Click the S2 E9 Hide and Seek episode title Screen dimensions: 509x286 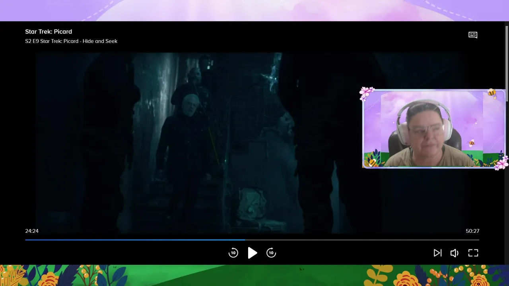71,41
